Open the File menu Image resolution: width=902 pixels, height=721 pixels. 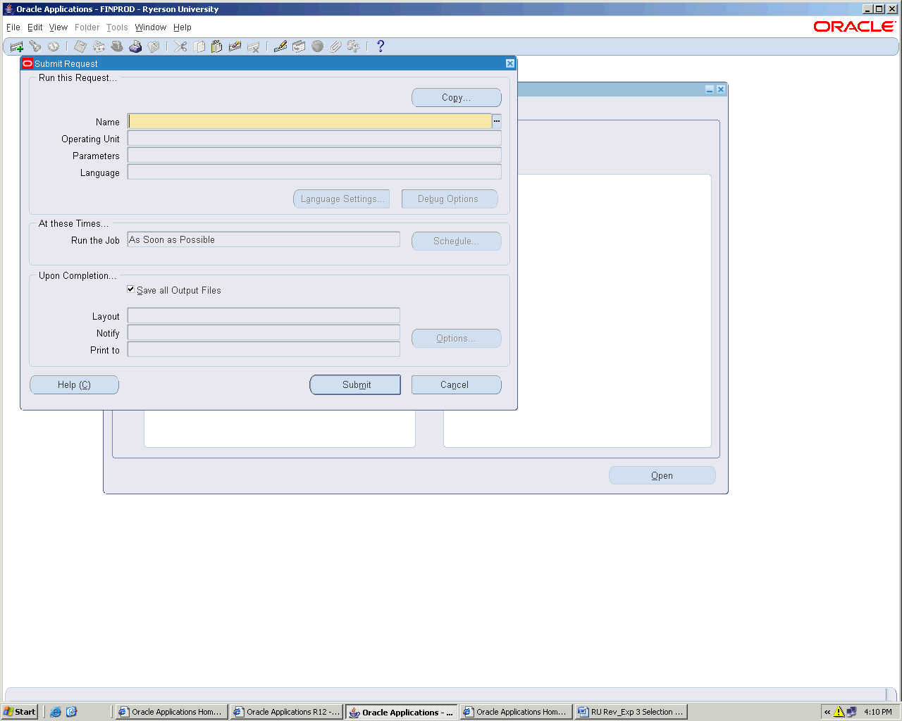click(13, 27)
